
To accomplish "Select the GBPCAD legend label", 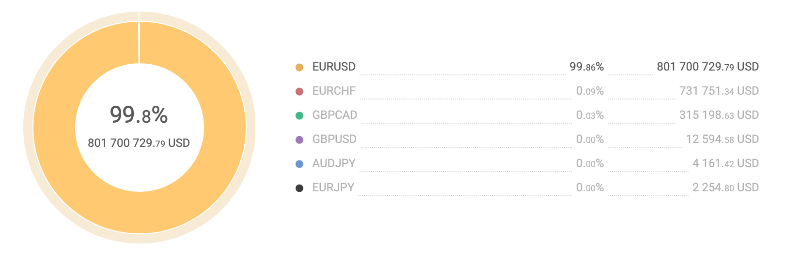I will pos(335,115).
